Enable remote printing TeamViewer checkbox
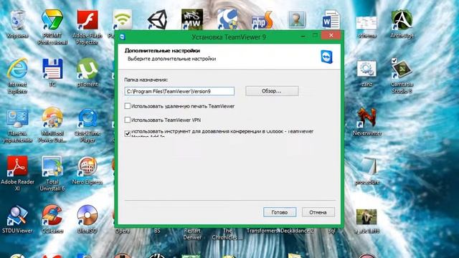The width and height of the screenshot is (459, 258). [x=128, y=106]
